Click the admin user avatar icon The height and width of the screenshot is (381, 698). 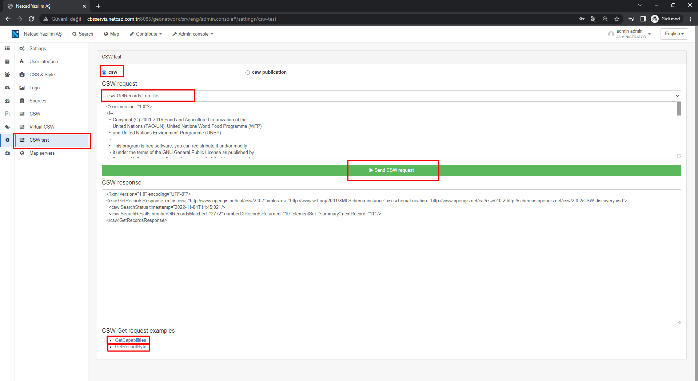[611, 34]
